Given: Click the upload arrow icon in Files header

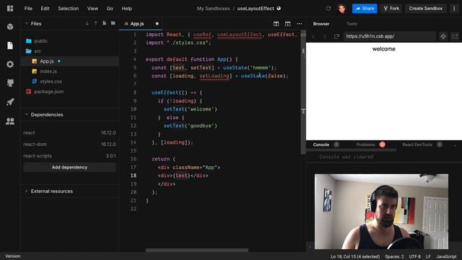Looking at the screenshot, I should point(96,23).
